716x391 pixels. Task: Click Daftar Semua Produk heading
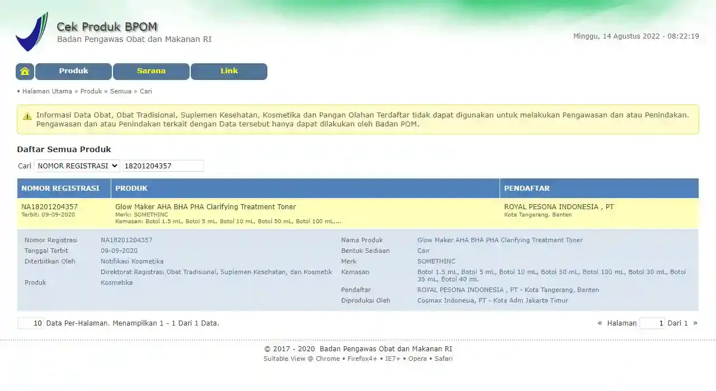(64, 149)
